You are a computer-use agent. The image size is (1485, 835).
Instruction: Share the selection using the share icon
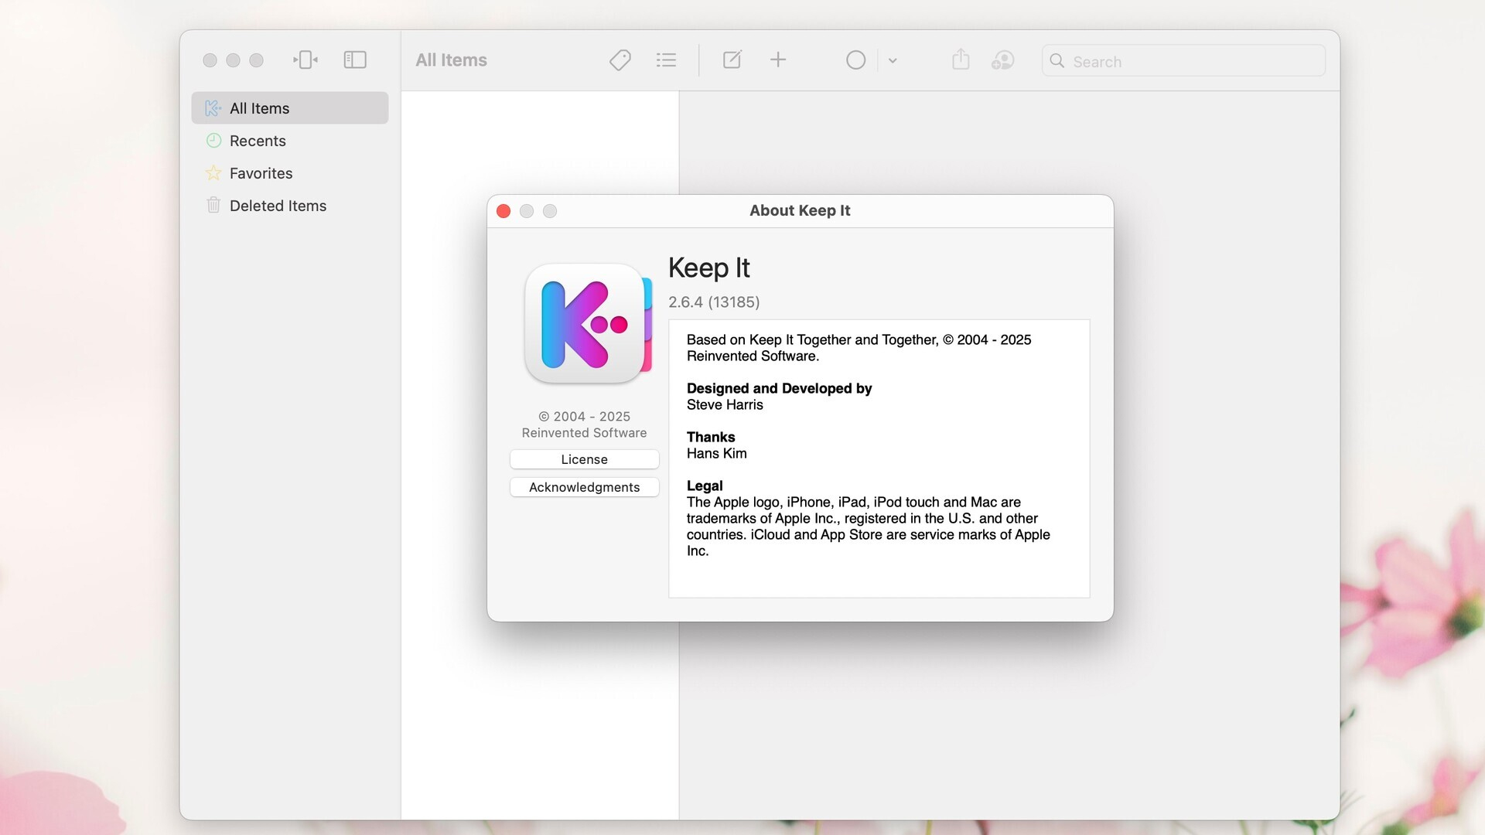[x=961, y=60]
